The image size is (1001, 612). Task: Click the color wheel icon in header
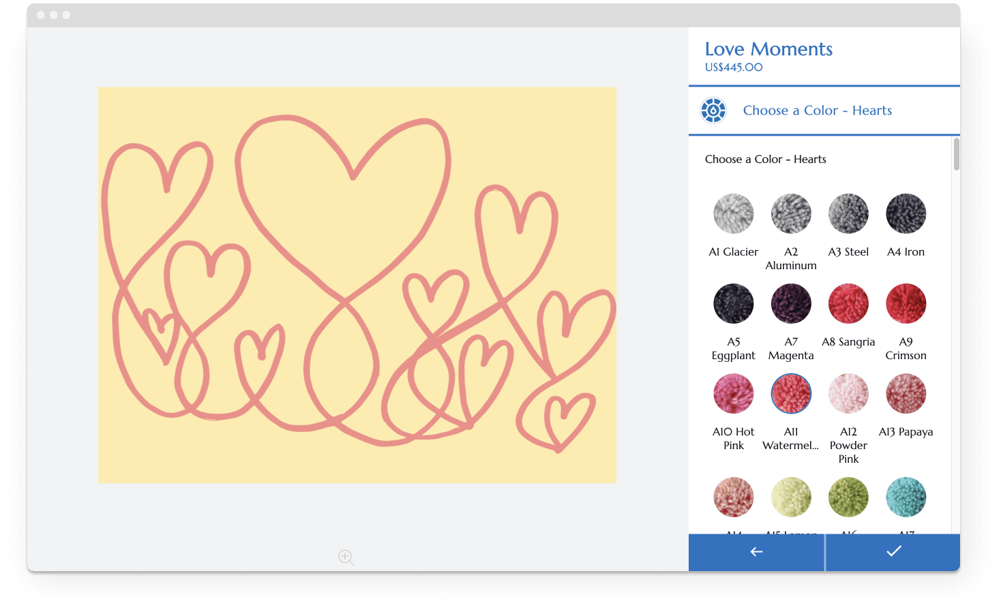[713, 110]
